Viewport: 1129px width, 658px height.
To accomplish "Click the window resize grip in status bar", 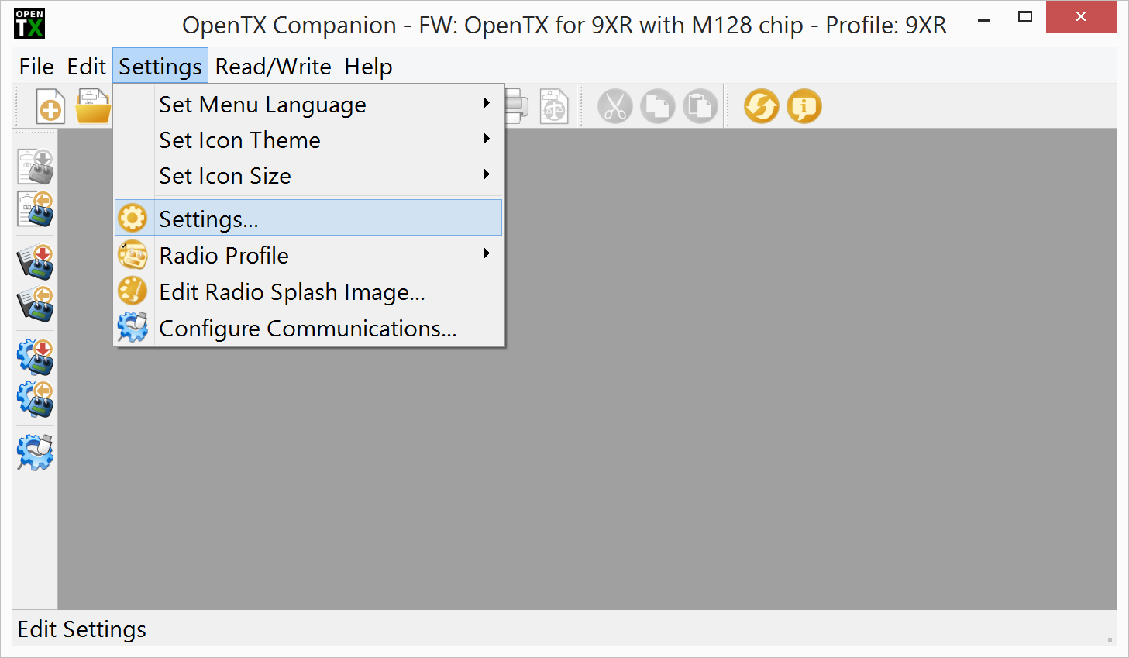I will 1110,639.
